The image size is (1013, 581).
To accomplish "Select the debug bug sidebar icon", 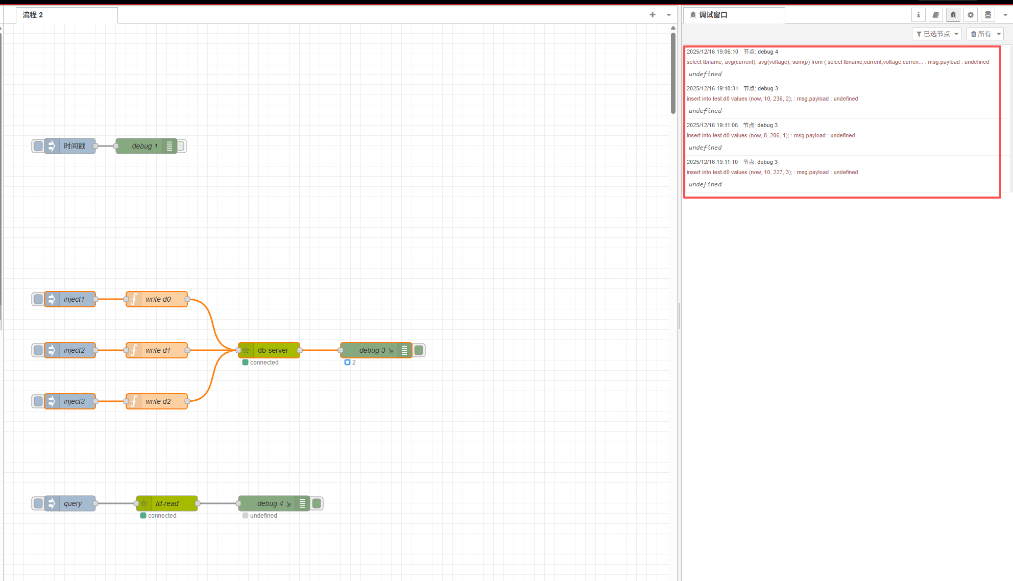I will pos(953,15).
